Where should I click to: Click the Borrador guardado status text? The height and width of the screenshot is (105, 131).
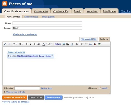[x=79, y=97]
